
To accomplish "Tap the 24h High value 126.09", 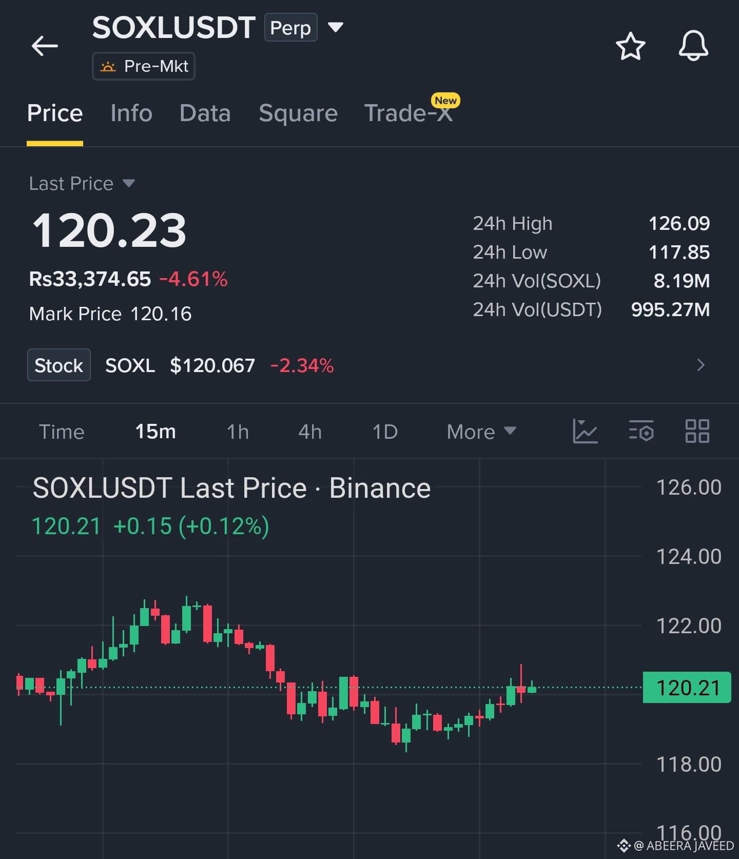I will tap(679, 223).
